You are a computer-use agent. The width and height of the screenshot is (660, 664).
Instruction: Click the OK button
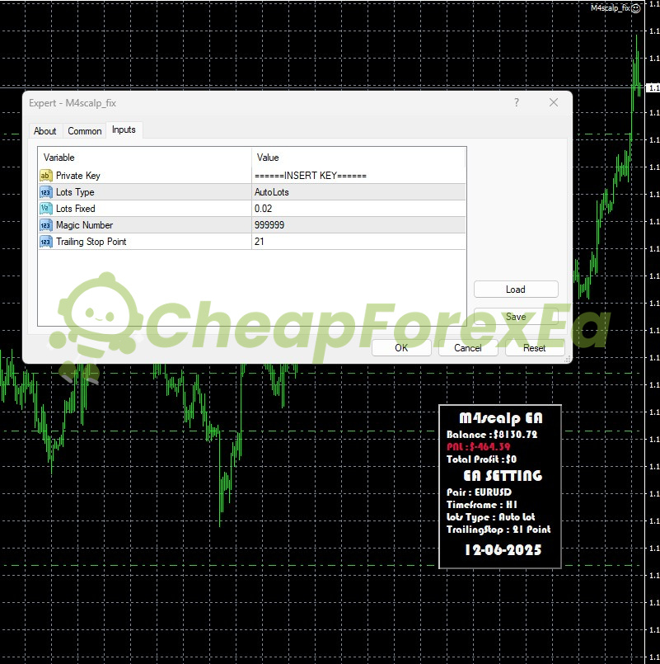(x=401, y=348)
